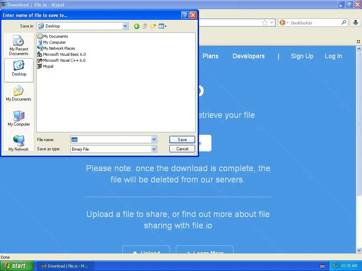
Task: Open the Windows start menu
Action: tap(17, 266)
